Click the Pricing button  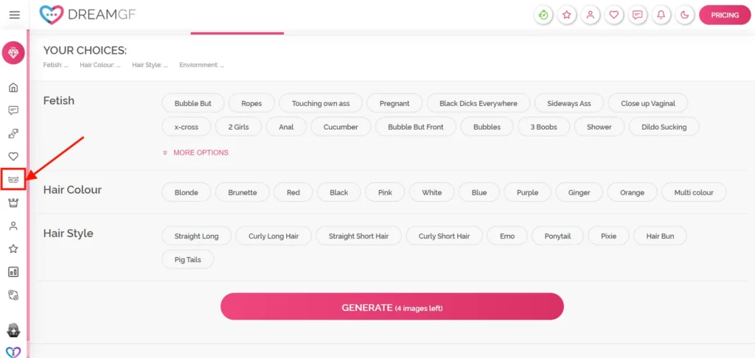click(724, 15)
